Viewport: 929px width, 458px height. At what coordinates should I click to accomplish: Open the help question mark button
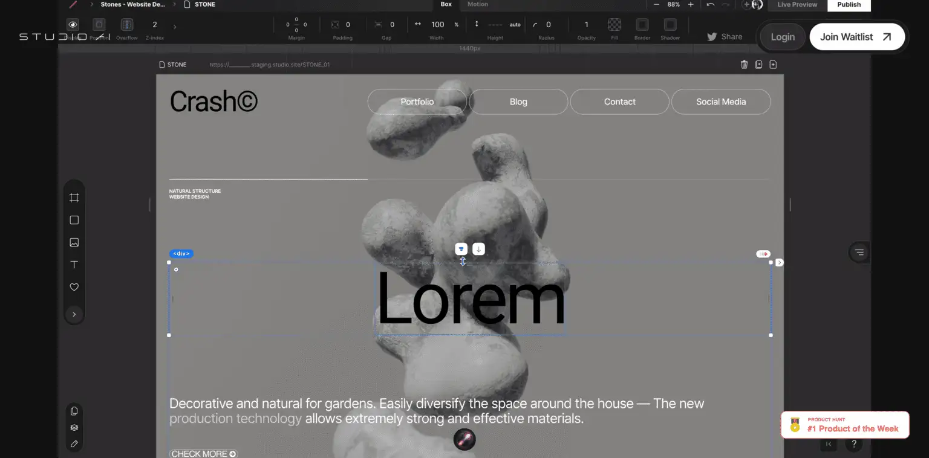tap(854, 444)
